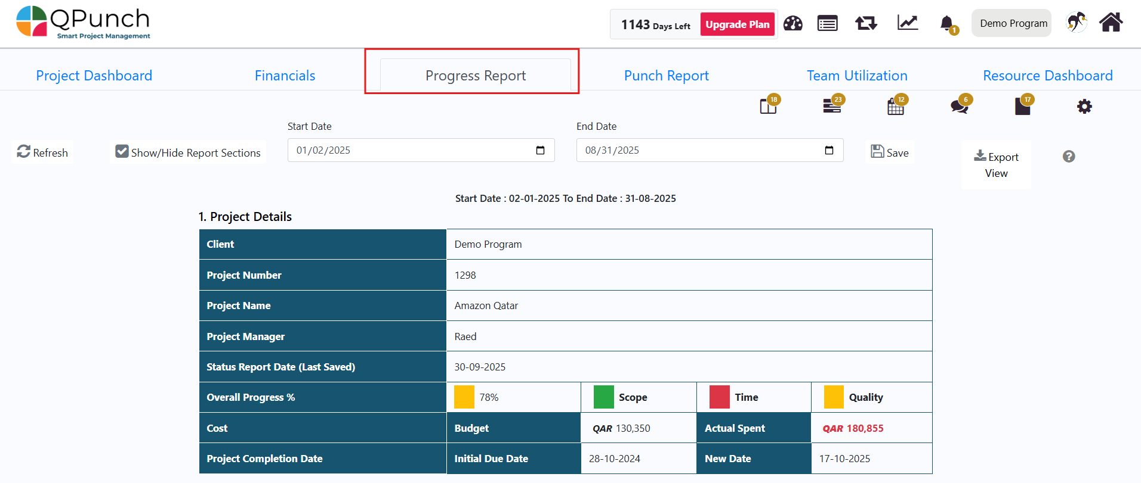The image size is (1141, 483).
Task: Click the line chart icon in header
Action: [907, 23]
